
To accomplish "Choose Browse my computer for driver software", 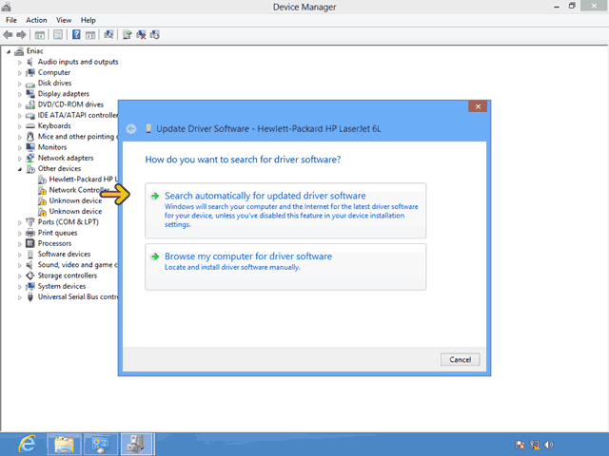I will 285,267.
